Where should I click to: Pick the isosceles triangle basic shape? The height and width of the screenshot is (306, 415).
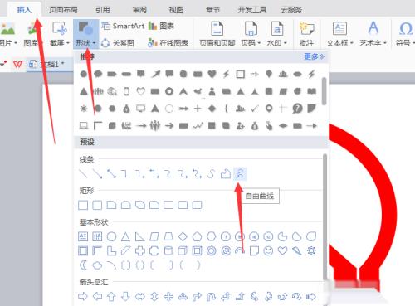pyautogui.click(x=125, y=236)
